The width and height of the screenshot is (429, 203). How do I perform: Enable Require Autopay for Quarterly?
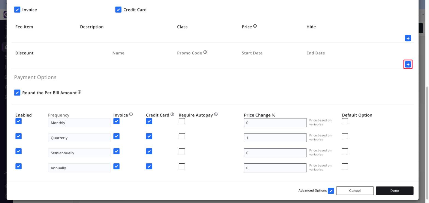[182, 136]
